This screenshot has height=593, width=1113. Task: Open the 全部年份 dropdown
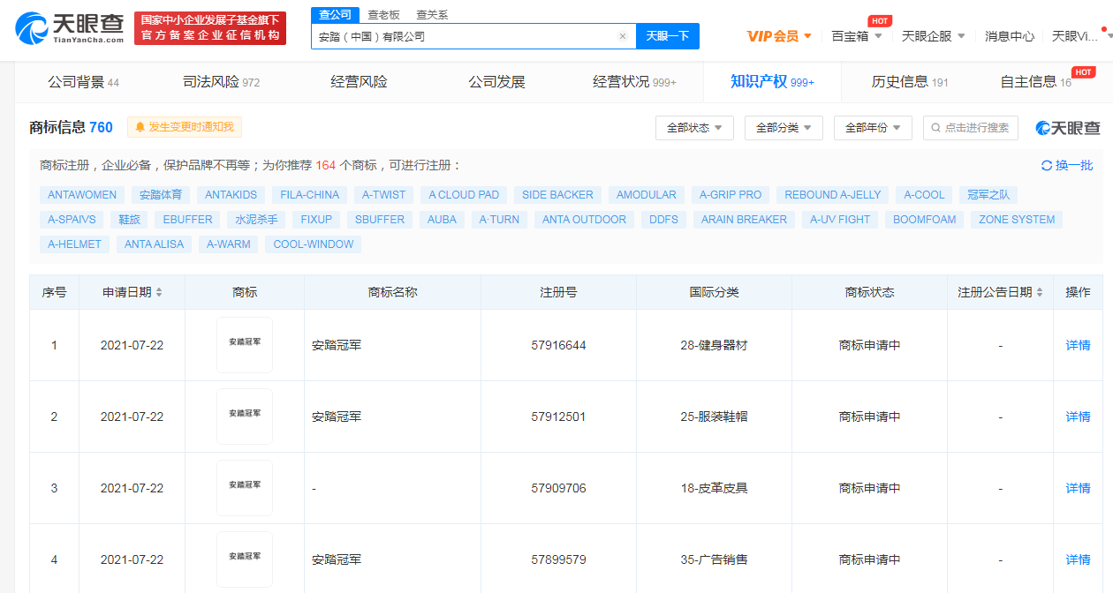pos(873,127)
